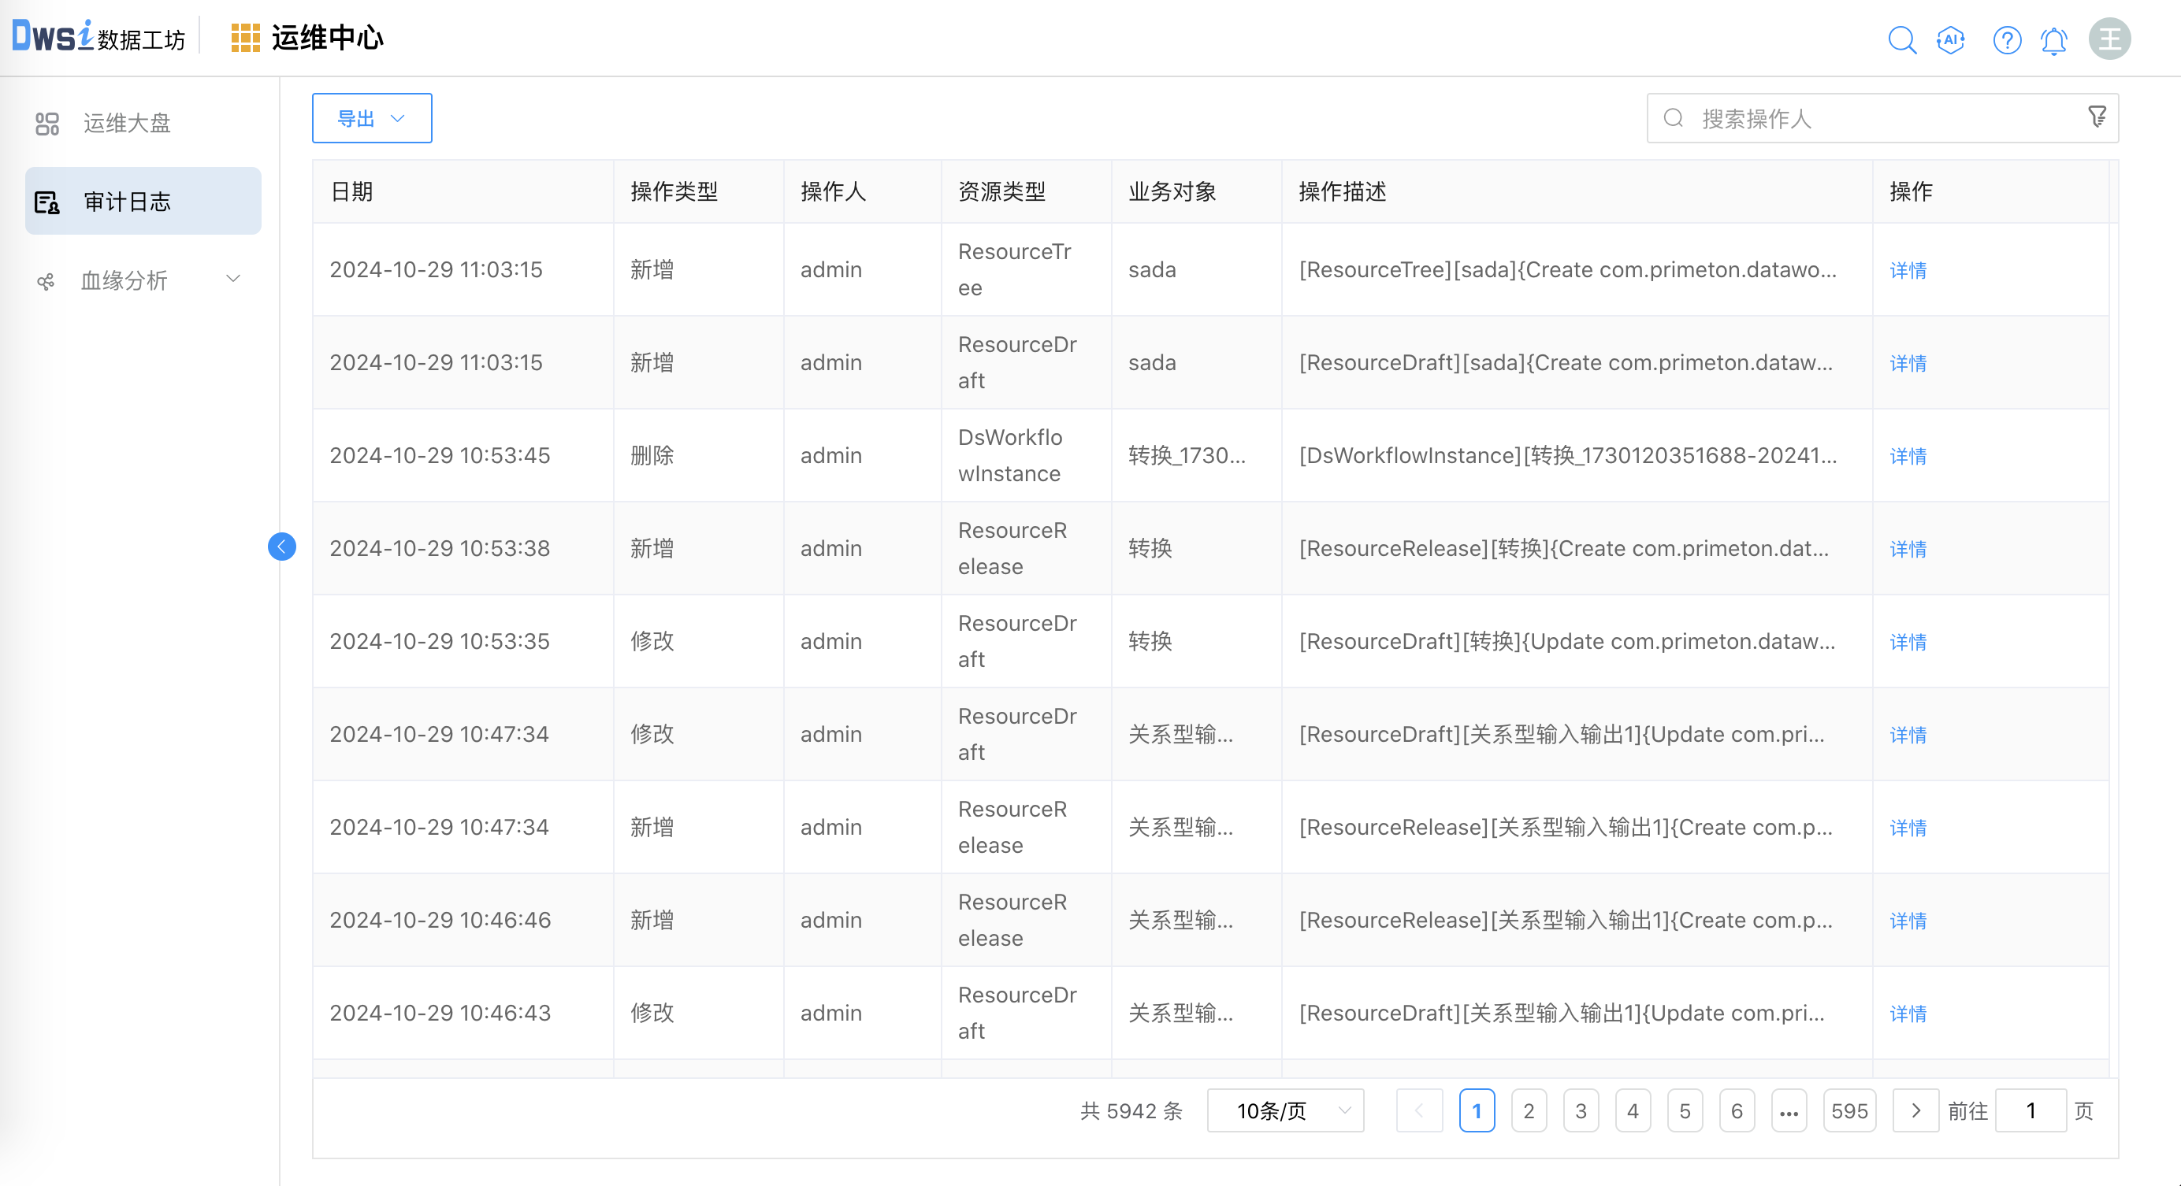Open the 导出 dropdown button
Viewport: 2181px width, 1186px height.
(x=372, y=118)
